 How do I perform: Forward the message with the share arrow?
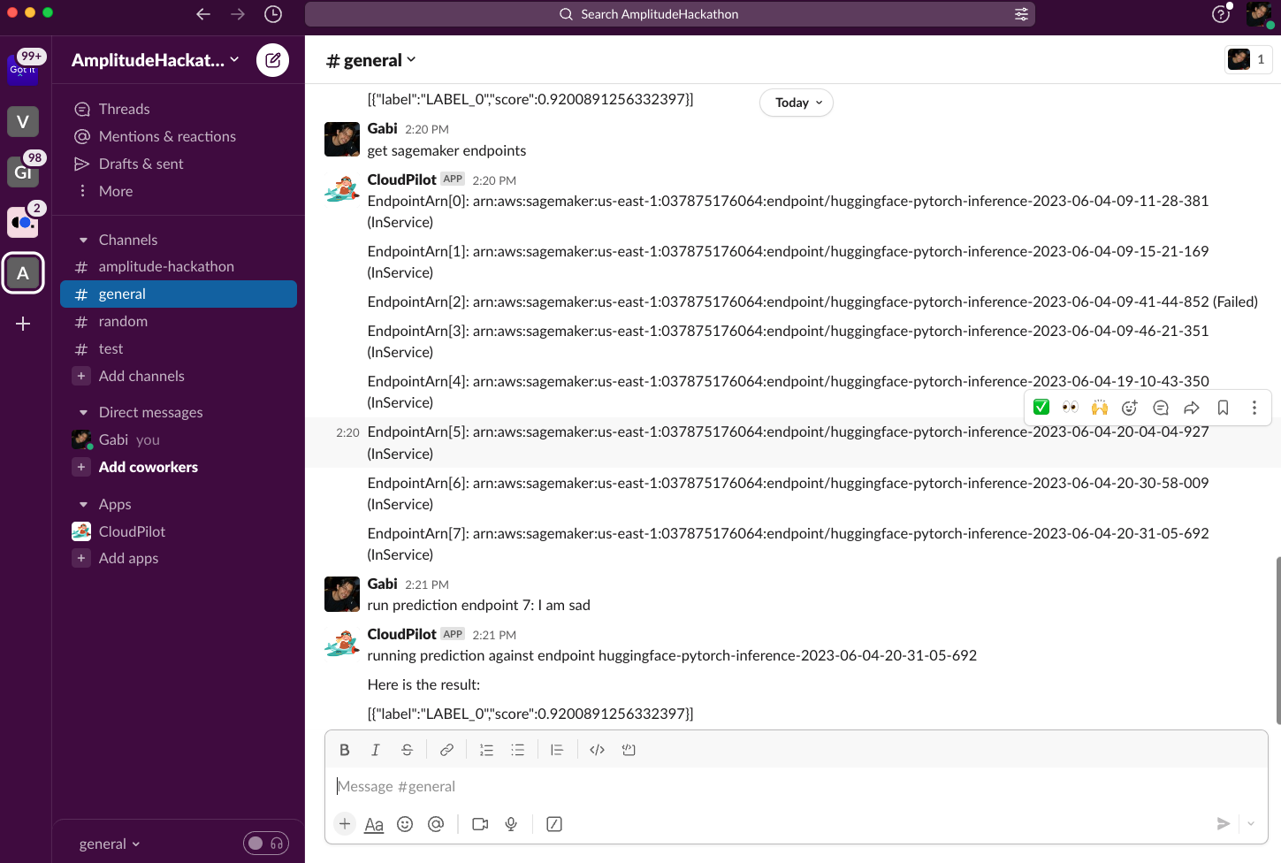pyautogui.click(x=1192, y=408)
